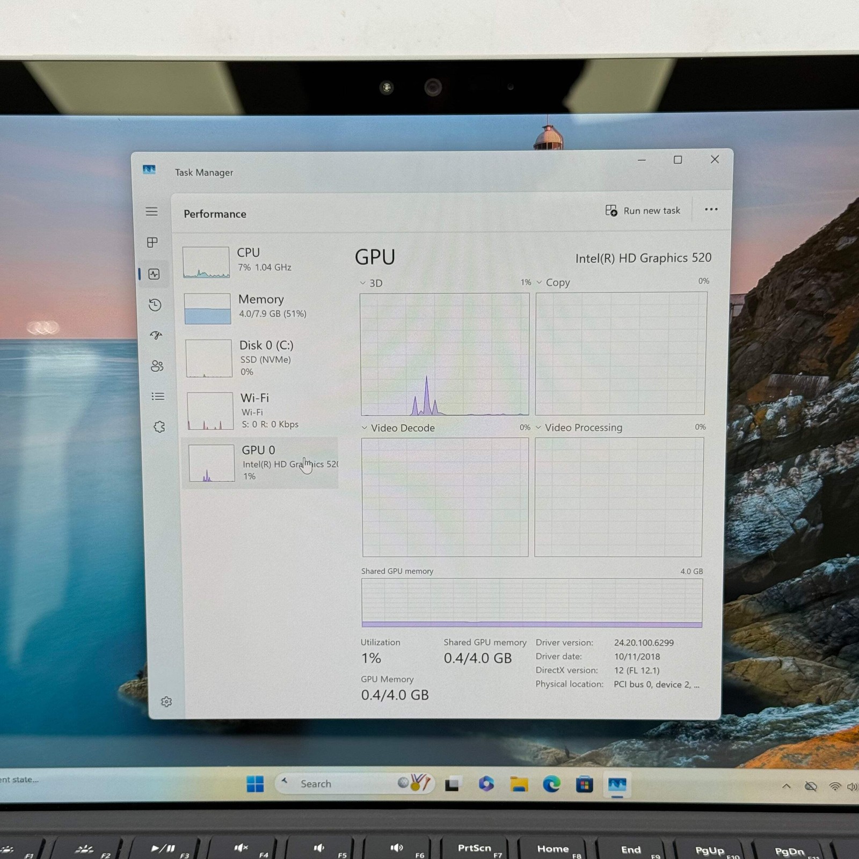
Task: Open Microsoft Edge from the taskbar
Action: (551, 784)
